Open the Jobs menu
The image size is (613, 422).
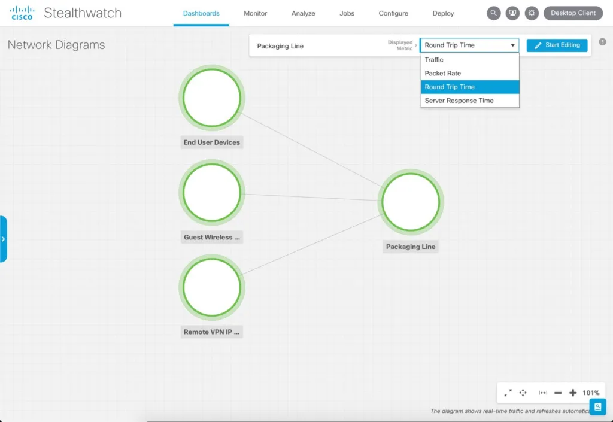coord(347,13)
